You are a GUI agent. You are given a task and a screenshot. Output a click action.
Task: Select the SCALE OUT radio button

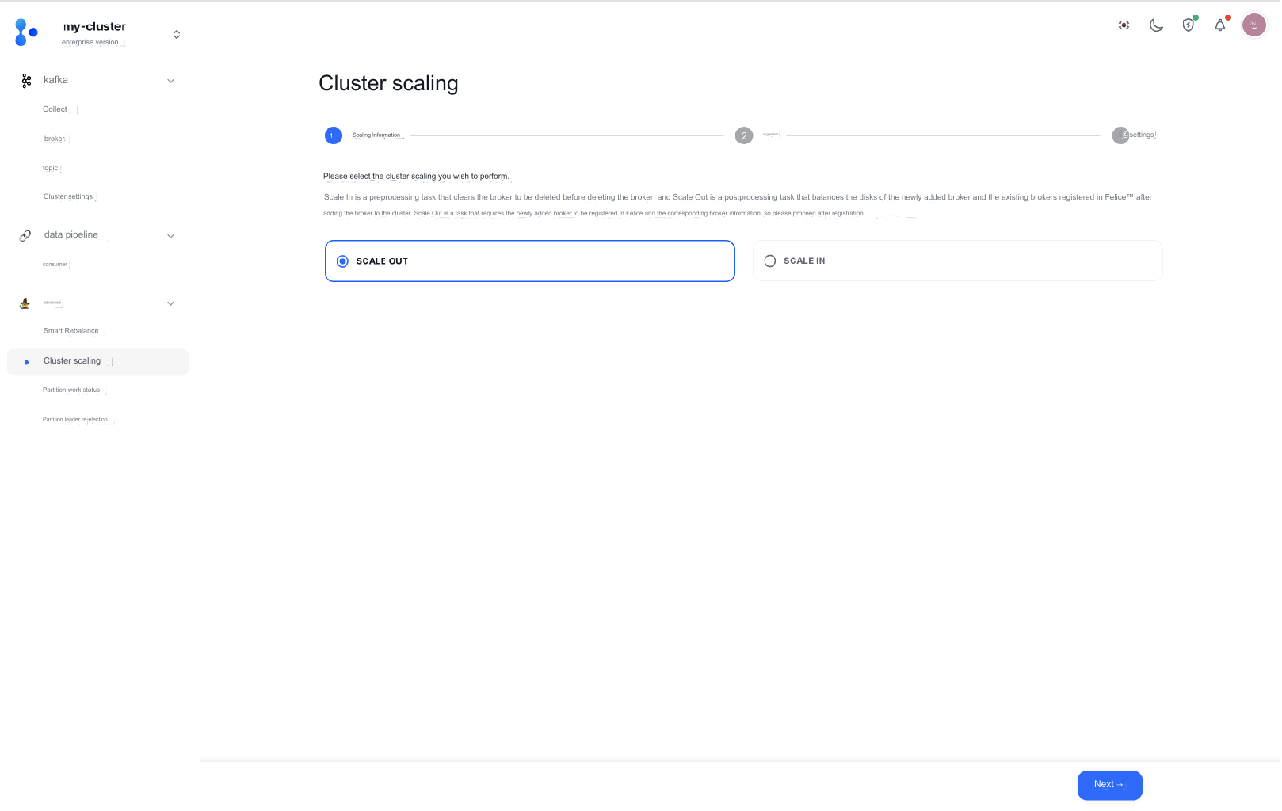(342, 261)
